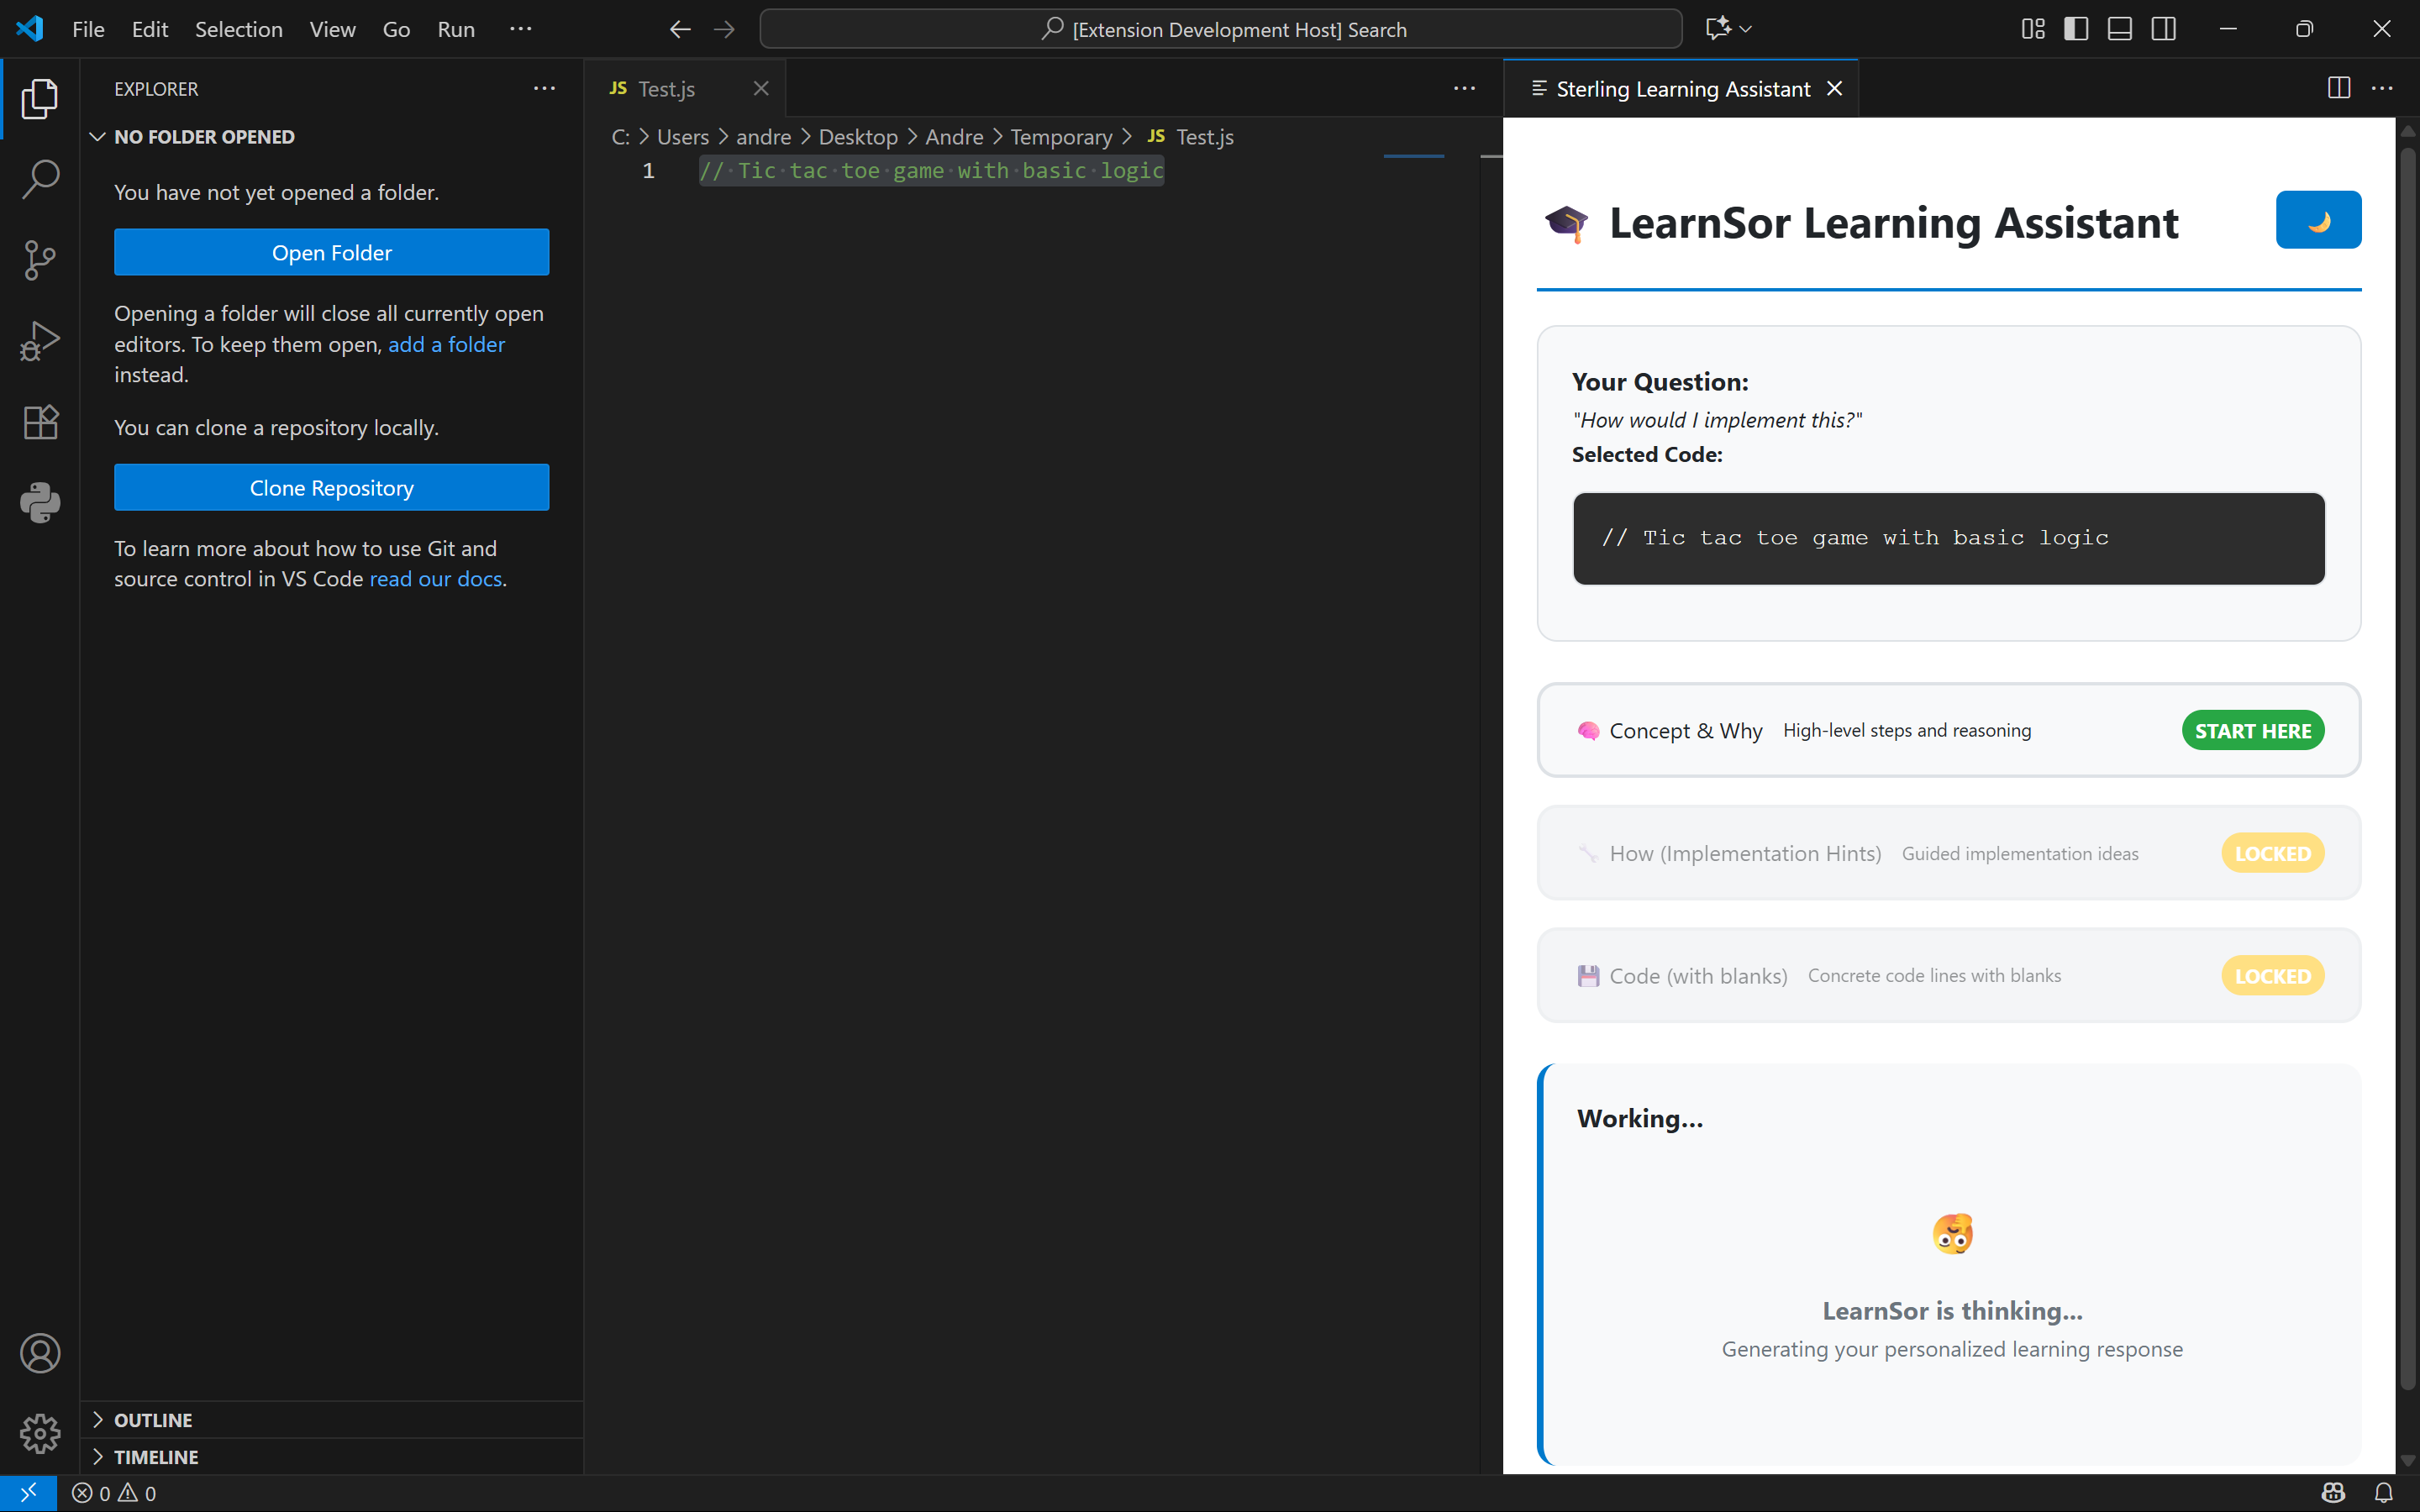Expand the TIMELINE section
The image size is (2420, 1512).
tap(155, 1457)
